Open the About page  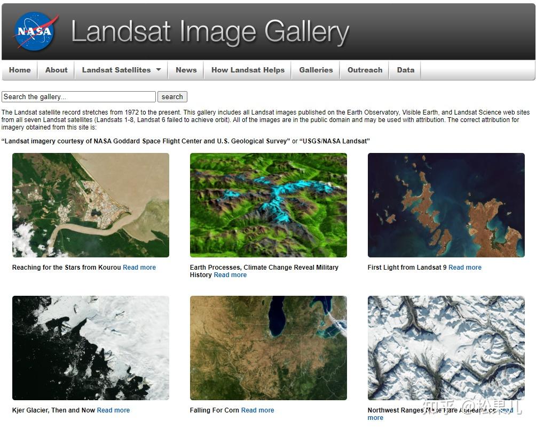pyautogui.click(x=56, y=70)
